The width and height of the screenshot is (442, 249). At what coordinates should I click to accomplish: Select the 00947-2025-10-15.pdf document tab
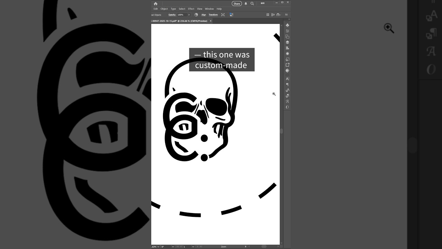[179, 21]
